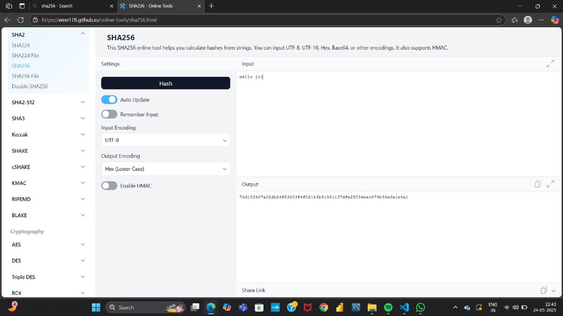Expand the BLAKE sidebar section
Viewport: 563px width, 316px height.
(x=83, y=215)
